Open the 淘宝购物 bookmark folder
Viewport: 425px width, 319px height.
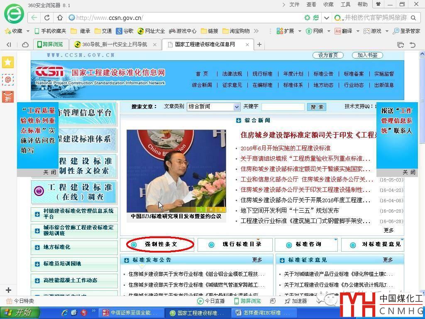[x=236, y=31]
